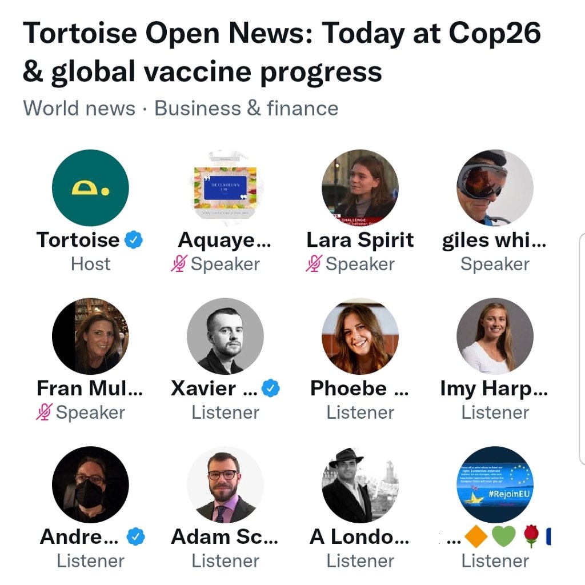Image resolution: width=585 pixels, height=585 pixels.
Task: Tap verified badge beside Xavier
Action: [x=271, y=389]
